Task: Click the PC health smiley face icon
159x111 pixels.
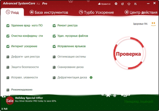Action: pyautogui.click(x=153, y=24)
